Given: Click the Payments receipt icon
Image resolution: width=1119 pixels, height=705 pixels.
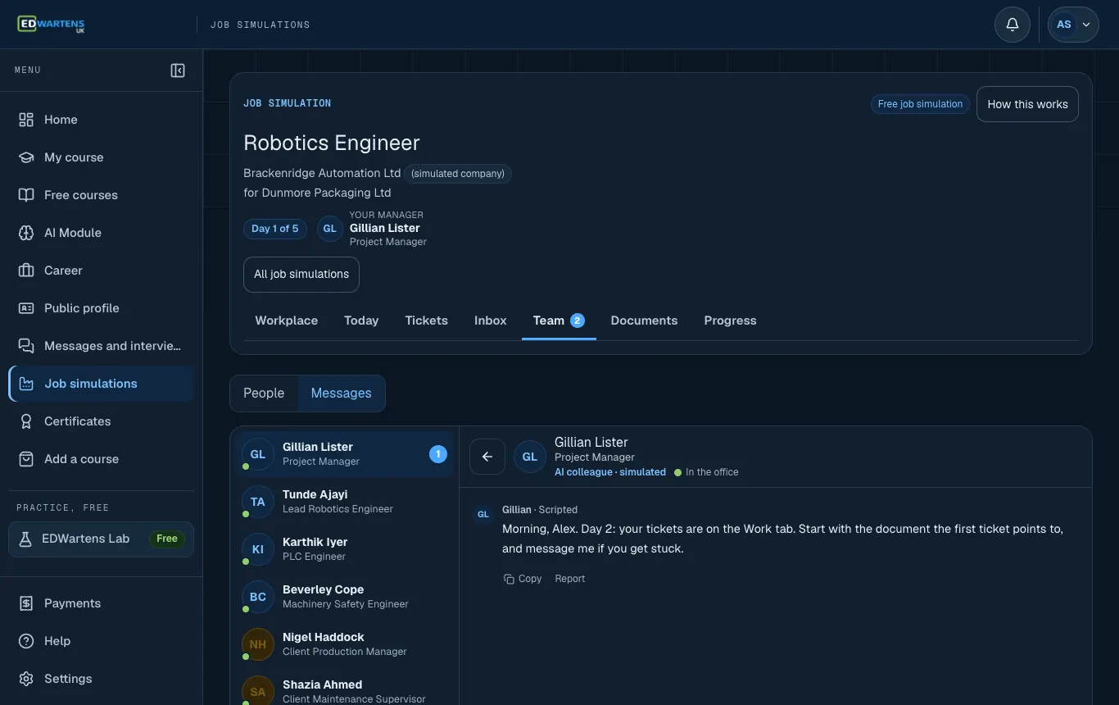Looking at the screenshot, I should point(26,603).
